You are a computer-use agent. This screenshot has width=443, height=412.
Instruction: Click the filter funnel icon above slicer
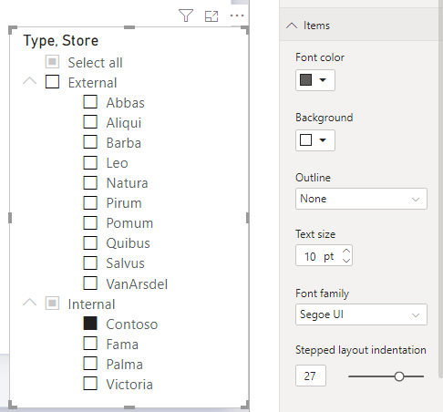click(186, 15)
